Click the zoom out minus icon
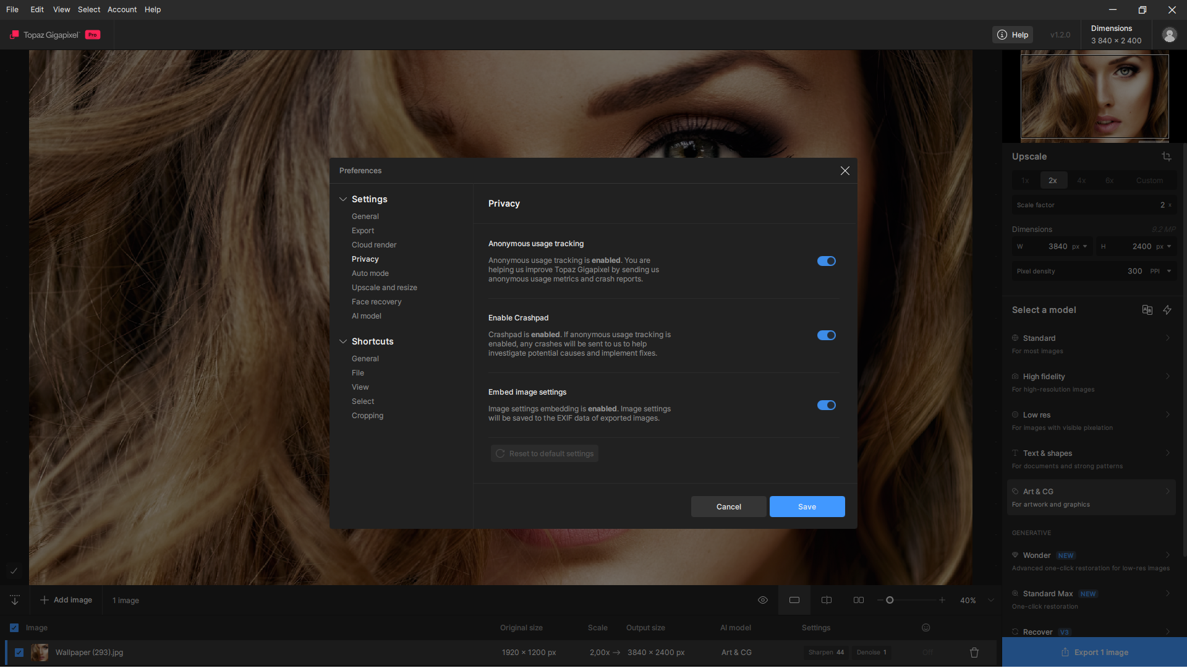This screenshot has width=1187, height=668. pyautogui.click(x=880, y=600)
